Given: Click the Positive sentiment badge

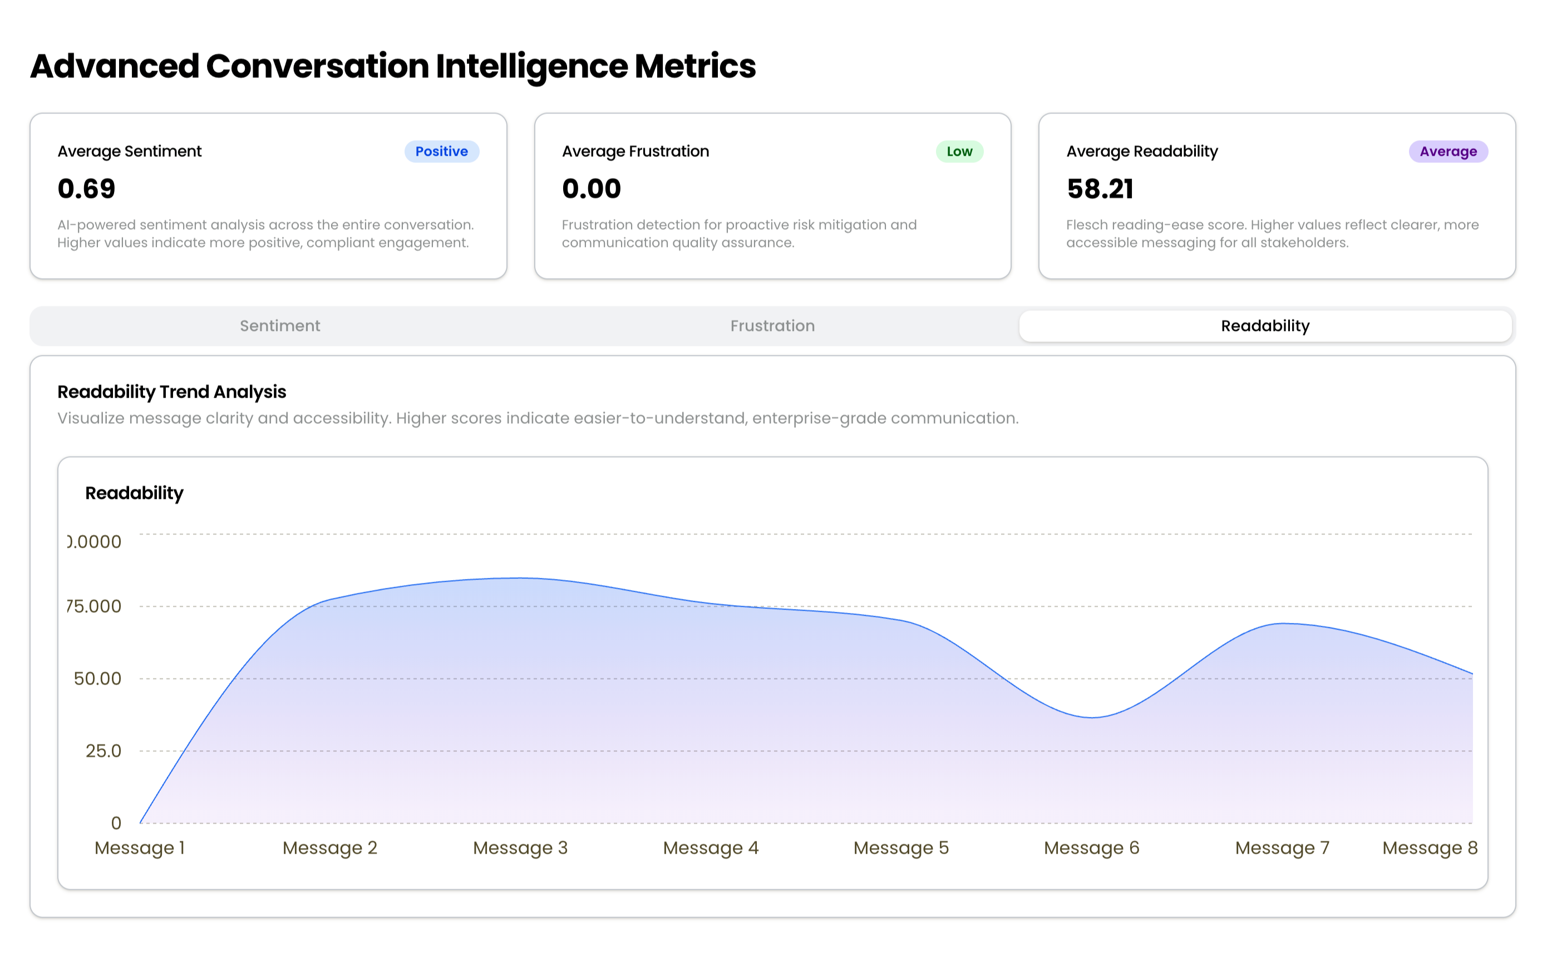Looking at the screenshot, I should click(441, 151).
